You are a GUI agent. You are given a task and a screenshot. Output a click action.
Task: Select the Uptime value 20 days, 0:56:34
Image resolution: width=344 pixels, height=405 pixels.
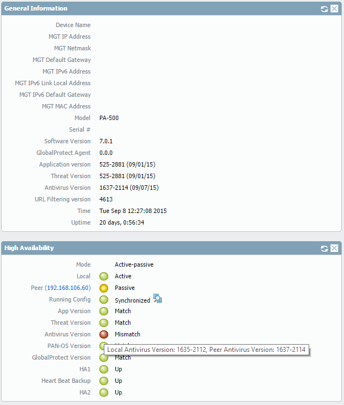click(x=122, y=222)
